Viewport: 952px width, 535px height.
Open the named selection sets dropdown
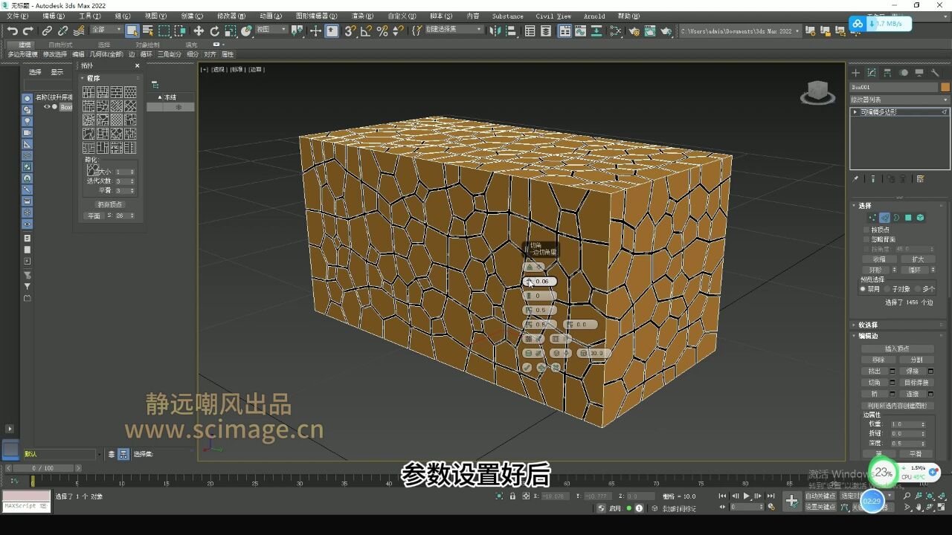pyautogui.click(x=455, y=30)
